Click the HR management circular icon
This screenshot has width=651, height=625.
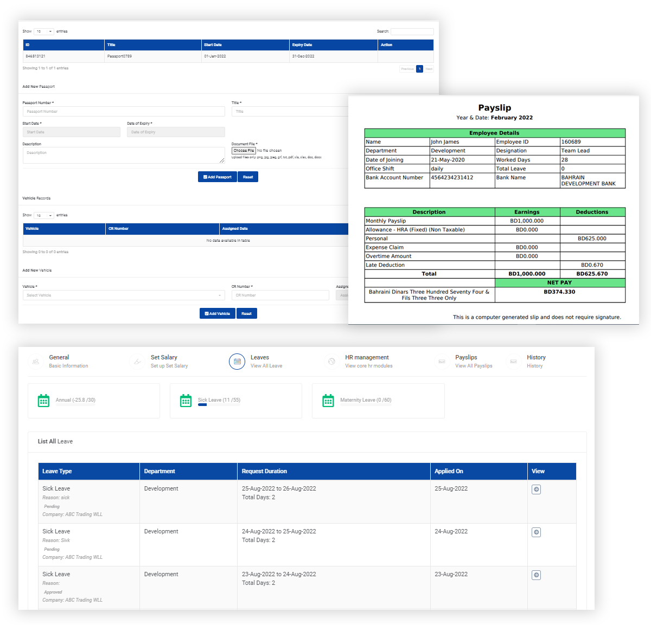(x=331, y=362)
